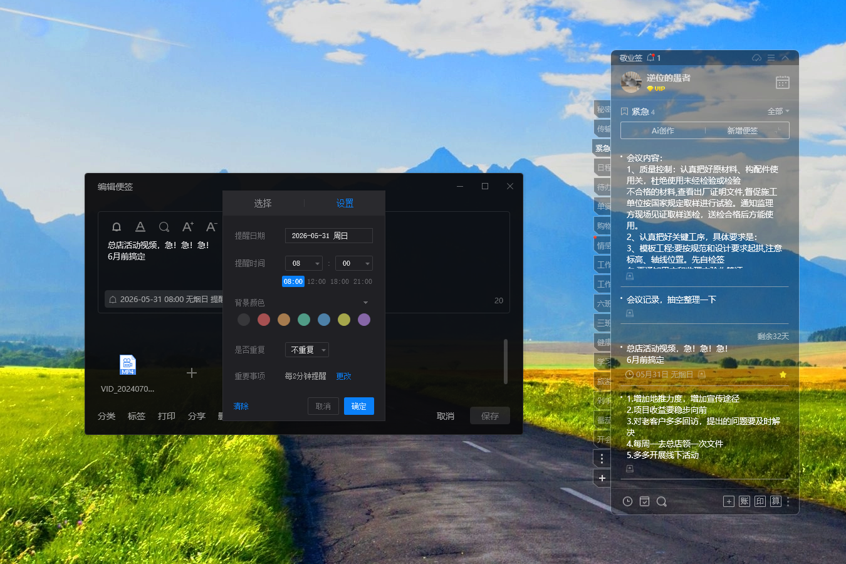Click the 印 print icon on the panel
This screenshot has width=846, height=564.
(x=760, y=501)
